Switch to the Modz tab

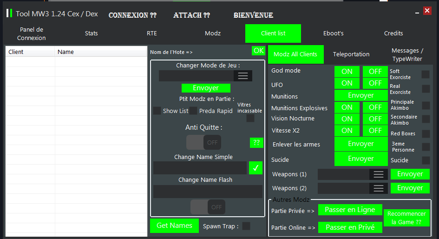pyautogui.click(x=213, y=33)
